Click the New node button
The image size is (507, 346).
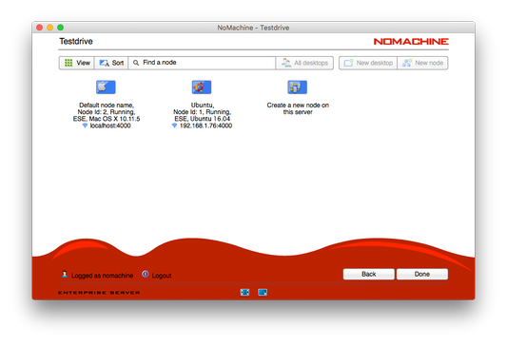click(x=422, y=63)
